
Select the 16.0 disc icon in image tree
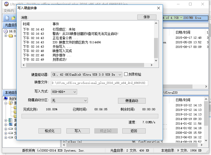pyautogui.click(x=6, y=31)
